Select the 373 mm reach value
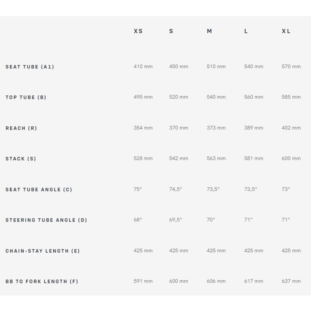 click(216, 128)
